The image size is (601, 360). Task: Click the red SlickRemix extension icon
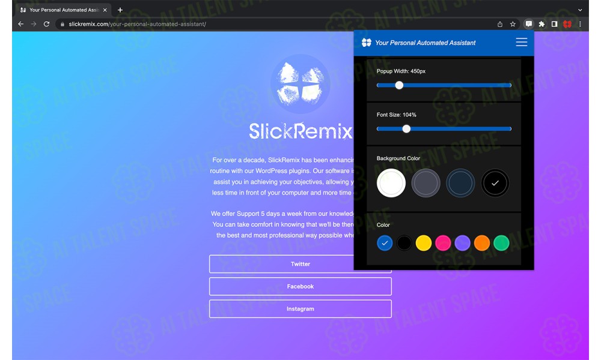click(x=567, y=24)
